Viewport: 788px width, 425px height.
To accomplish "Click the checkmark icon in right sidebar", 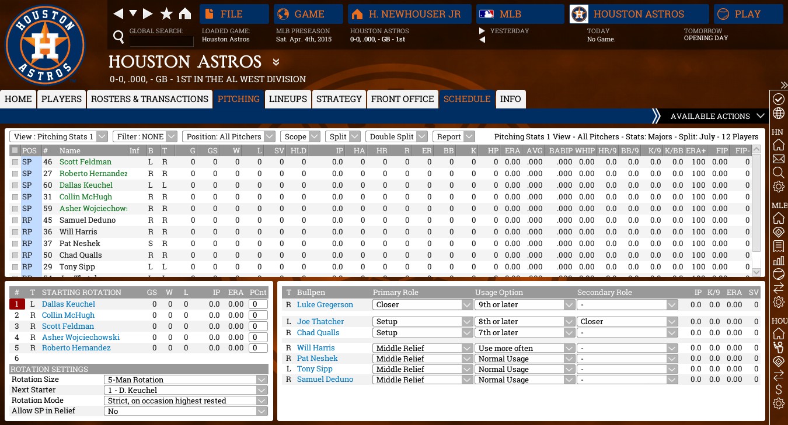I will pos(778,100).
